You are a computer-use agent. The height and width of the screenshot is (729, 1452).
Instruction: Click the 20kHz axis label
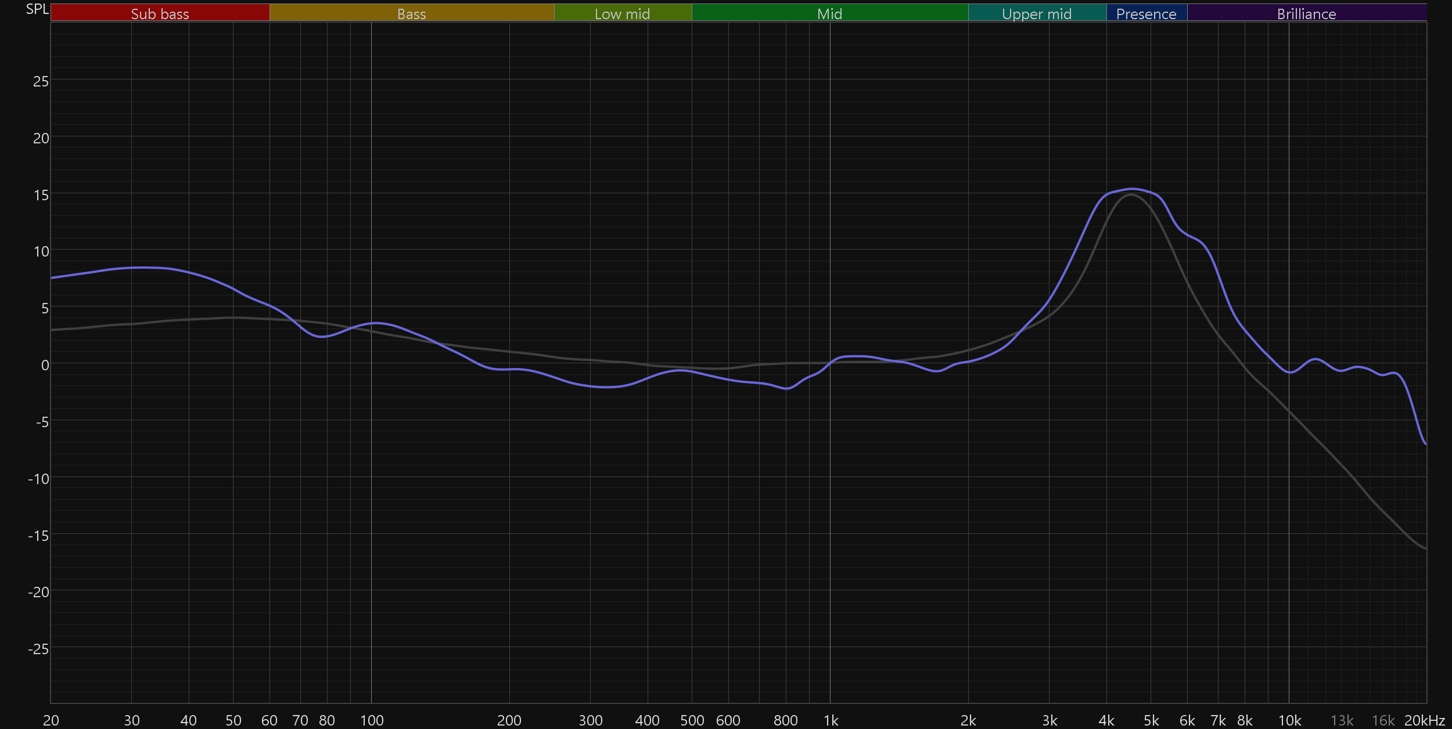pos(1424,720)
